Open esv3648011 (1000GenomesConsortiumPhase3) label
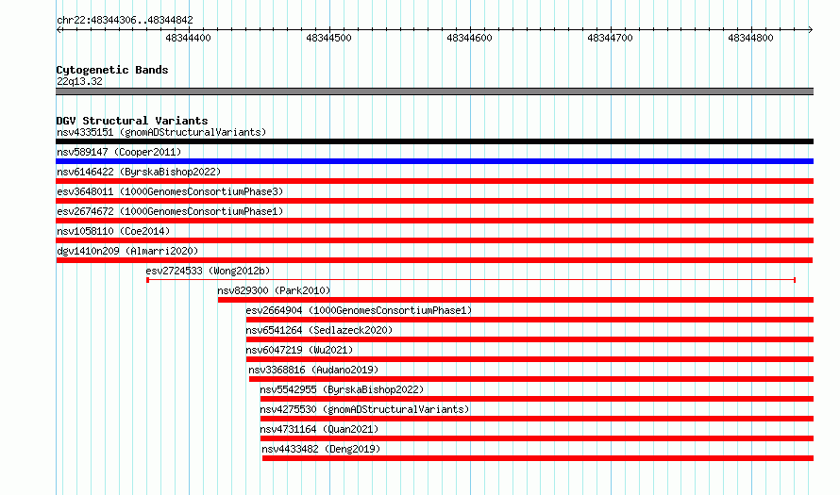Image resolution: width=840 pixels, height=495 pixels. 170,191
